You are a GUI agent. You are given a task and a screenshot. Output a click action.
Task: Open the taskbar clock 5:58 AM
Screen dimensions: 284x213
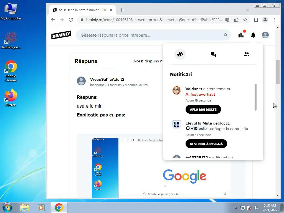pyautogui.click(x=270, y=207)
